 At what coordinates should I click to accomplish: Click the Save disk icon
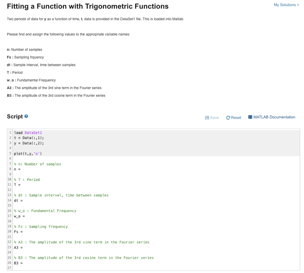[x=207, y=118]
